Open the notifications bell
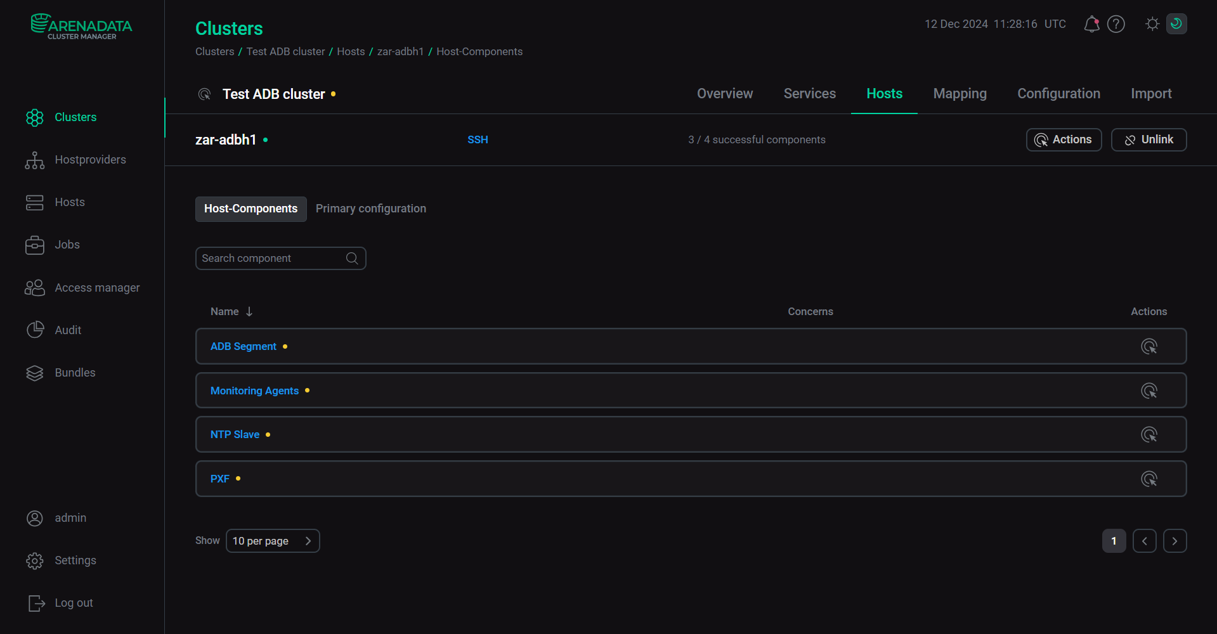Image resolution: width=1217 pixels, height=634 pixels. pos(1091,24)
